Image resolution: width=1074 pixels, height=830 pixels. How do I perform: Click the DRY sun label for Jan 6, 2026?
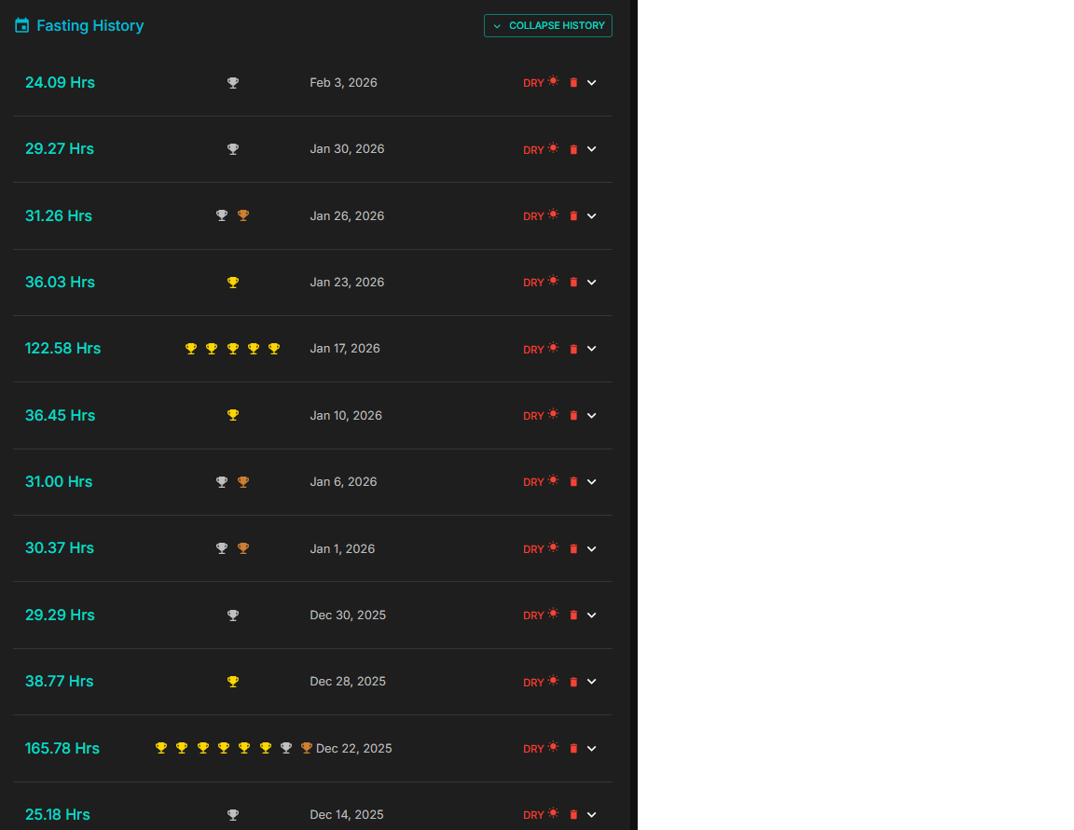[541, 482]
